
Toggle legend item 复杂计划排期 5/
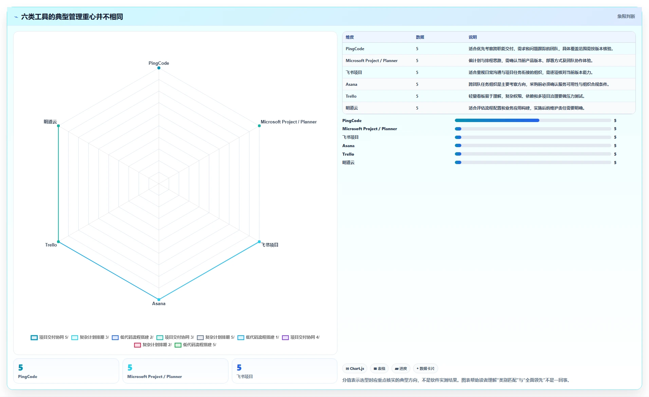(x=216, y=337)
